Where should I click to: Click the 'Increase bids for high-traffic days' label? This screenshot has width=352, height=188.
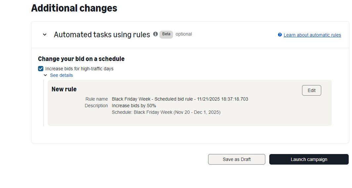[x=79, y=69]
